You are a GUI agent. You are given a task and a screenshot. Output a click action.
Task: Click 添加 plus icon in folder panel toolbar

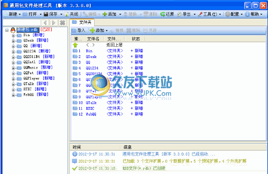[x=92, y=30]
